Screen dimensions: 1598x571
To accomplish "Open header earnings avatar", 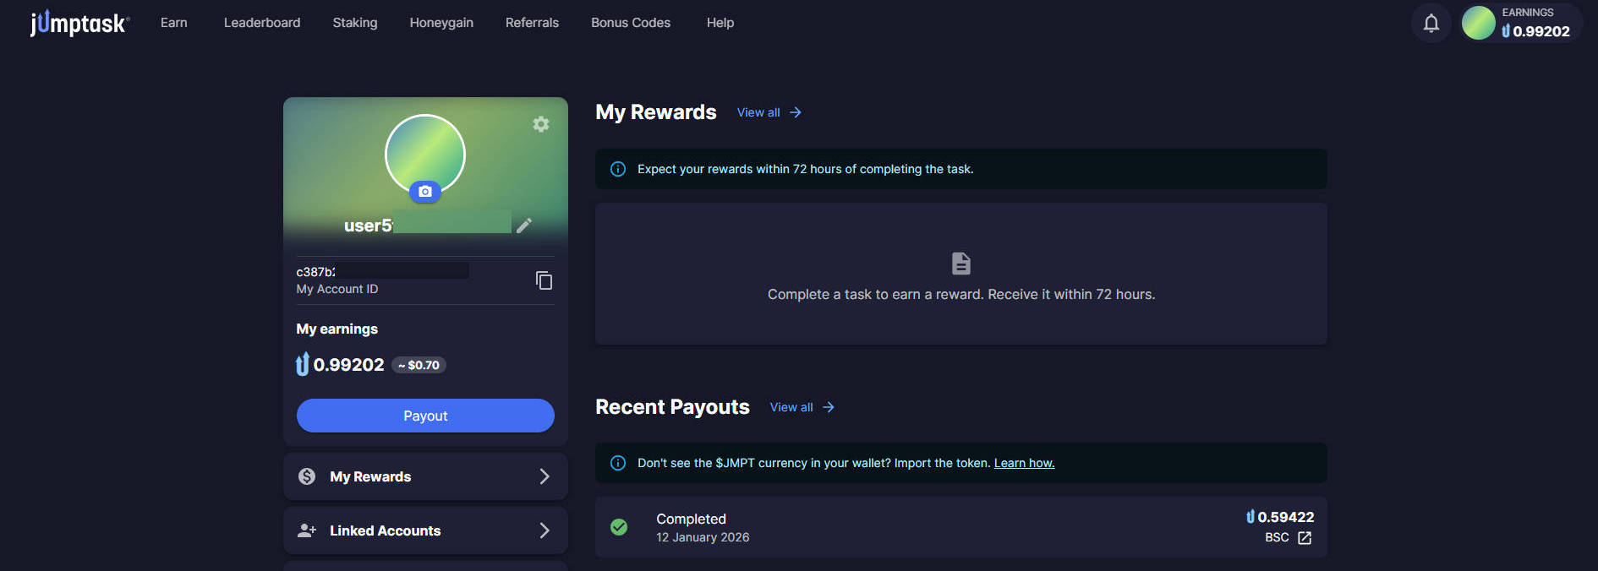I will 1478,23.
